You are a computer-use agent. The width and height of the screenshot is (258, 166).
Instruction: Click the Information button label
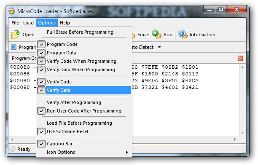202,35
